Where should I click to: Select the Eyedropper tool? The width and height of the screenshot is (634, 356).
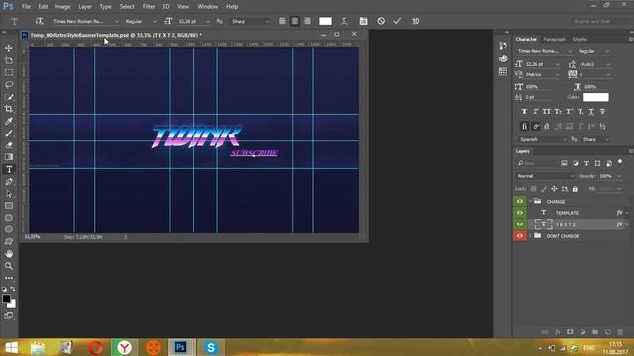(9, 121)
